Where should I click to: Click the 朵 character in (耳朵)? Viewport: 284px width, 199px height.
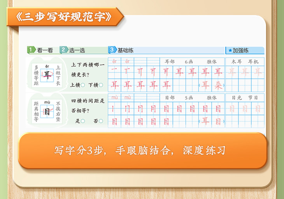pos(218,85)
